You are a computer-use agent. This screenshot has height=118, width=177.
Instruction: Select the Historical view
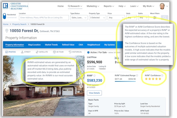[75, 52]
